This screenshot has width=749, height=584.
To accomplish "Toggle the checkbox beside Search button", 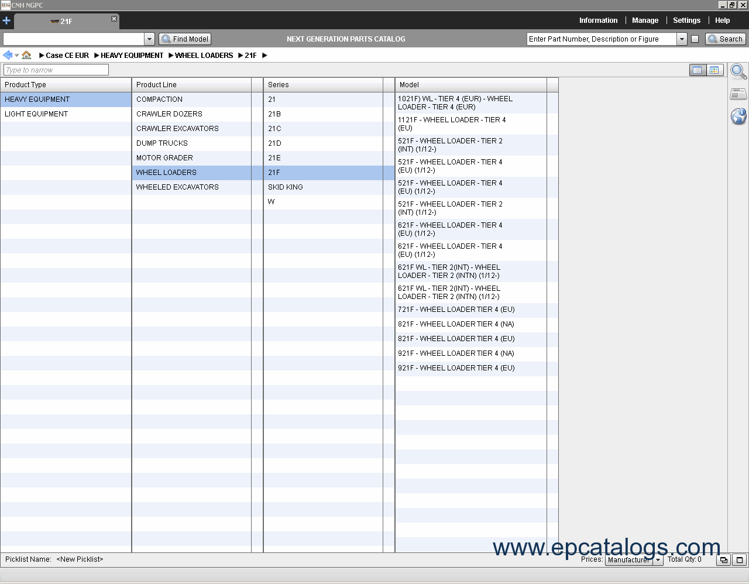I will 695,39.
